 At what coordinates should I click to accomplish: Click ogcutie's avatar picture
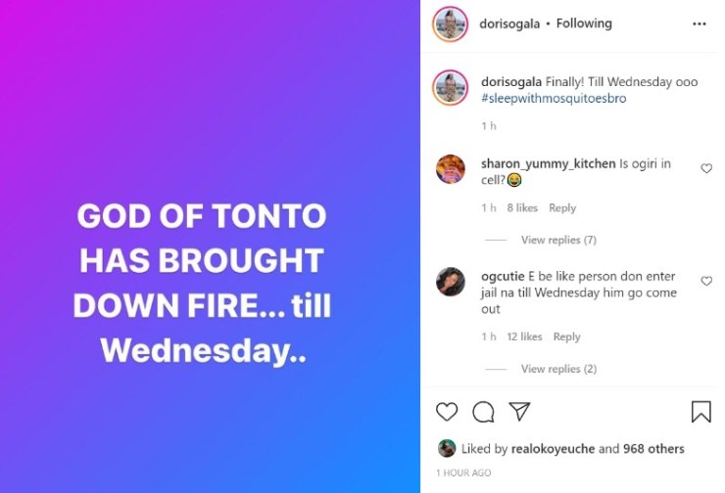(450, 282)
